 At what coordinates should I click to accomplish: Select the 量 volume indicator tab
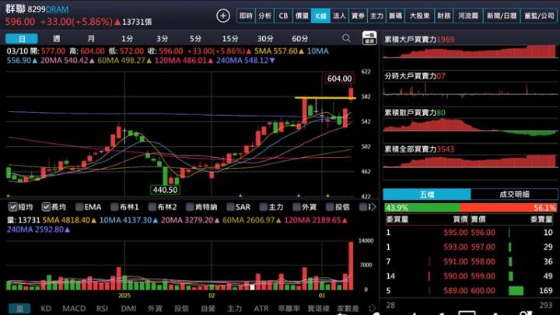click(x=19, y=308)
